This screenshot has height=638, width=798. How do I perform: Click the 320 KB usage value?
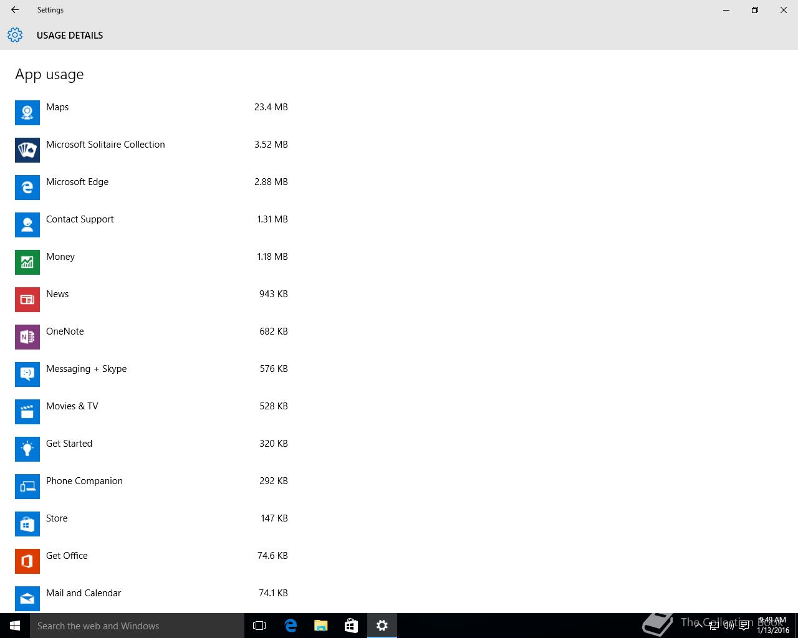[x=274, y=444]
